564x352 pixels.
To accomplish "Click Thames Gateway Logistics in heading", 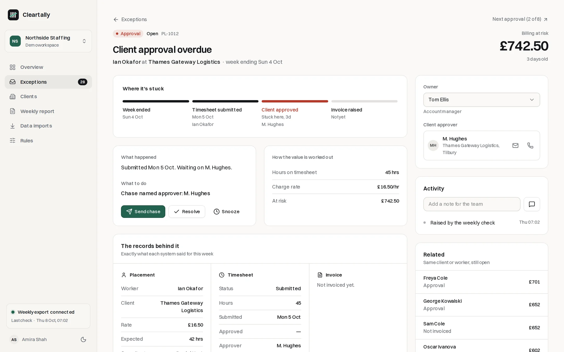I will [x=184, y=62].
